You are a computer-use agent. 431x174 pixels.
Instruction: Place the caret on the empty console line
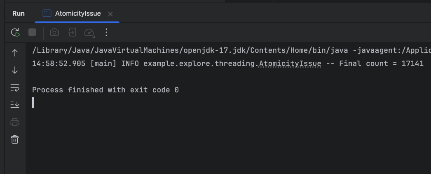coord(33,103)
